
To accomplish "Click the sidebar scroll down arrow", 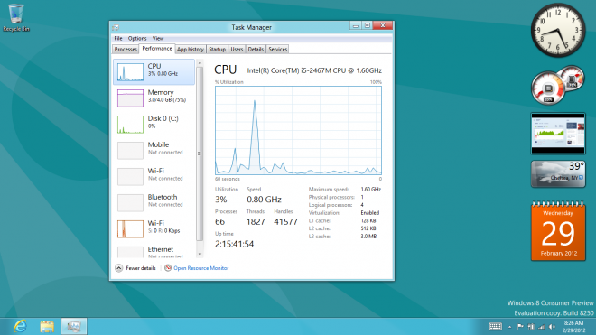I will [x=200, y=254].
